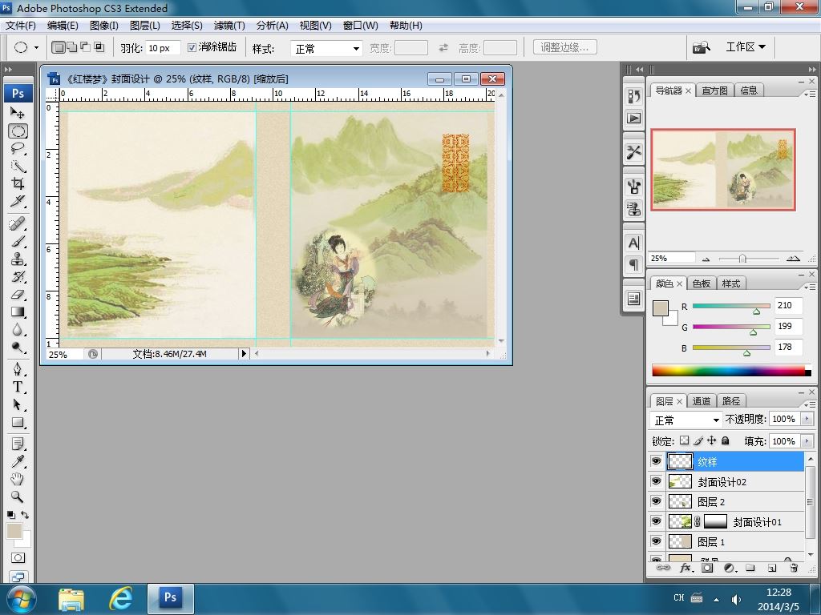Select the Clone Stamp tool
This screenshot has height=615, width=821.
click(x=18, y=259)
